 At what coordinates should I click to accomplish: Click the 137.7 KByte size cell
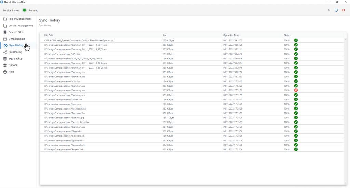tap(168, 118)
